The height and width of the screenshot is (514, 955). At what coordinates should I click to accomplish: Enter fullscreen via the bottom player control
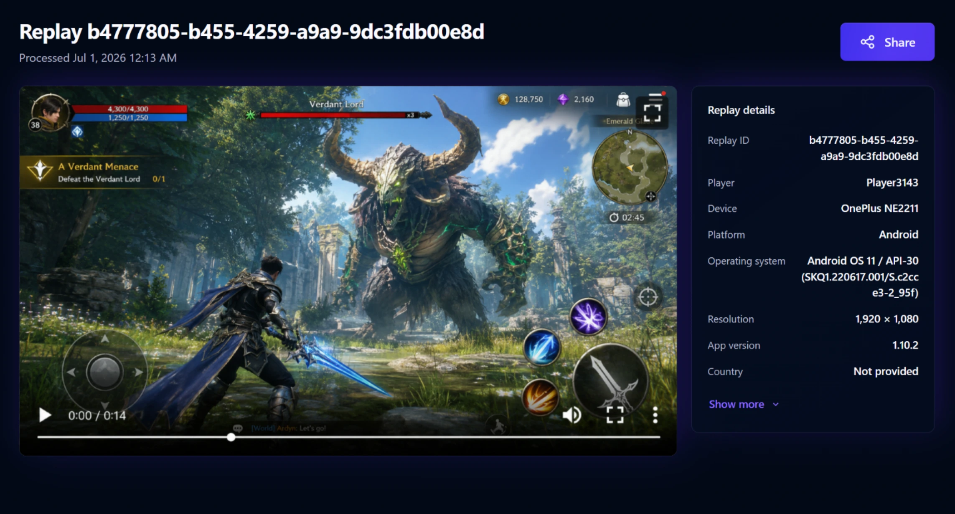[615, 415]
